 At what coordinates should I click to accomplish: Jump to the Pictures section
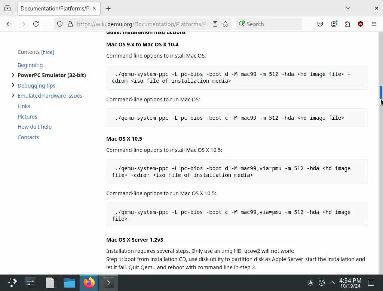(x=27, y=117)
